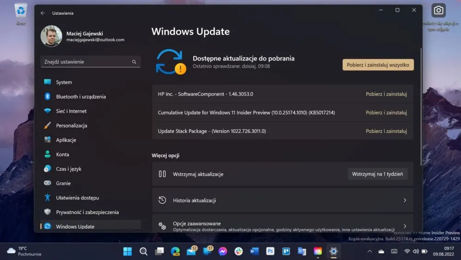461x260 pixels.
Task: Focus the Znajdź ustawienie search field
Action: 90,61
